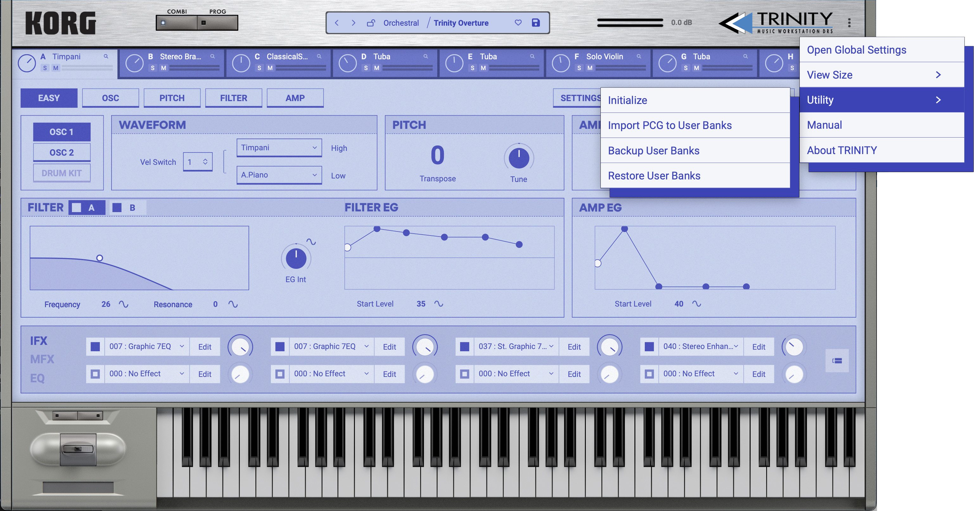Adjust the timbre C ClassicalS... volume knob
The height and width of the screenshot is (511, 974).
click(241, 63)
